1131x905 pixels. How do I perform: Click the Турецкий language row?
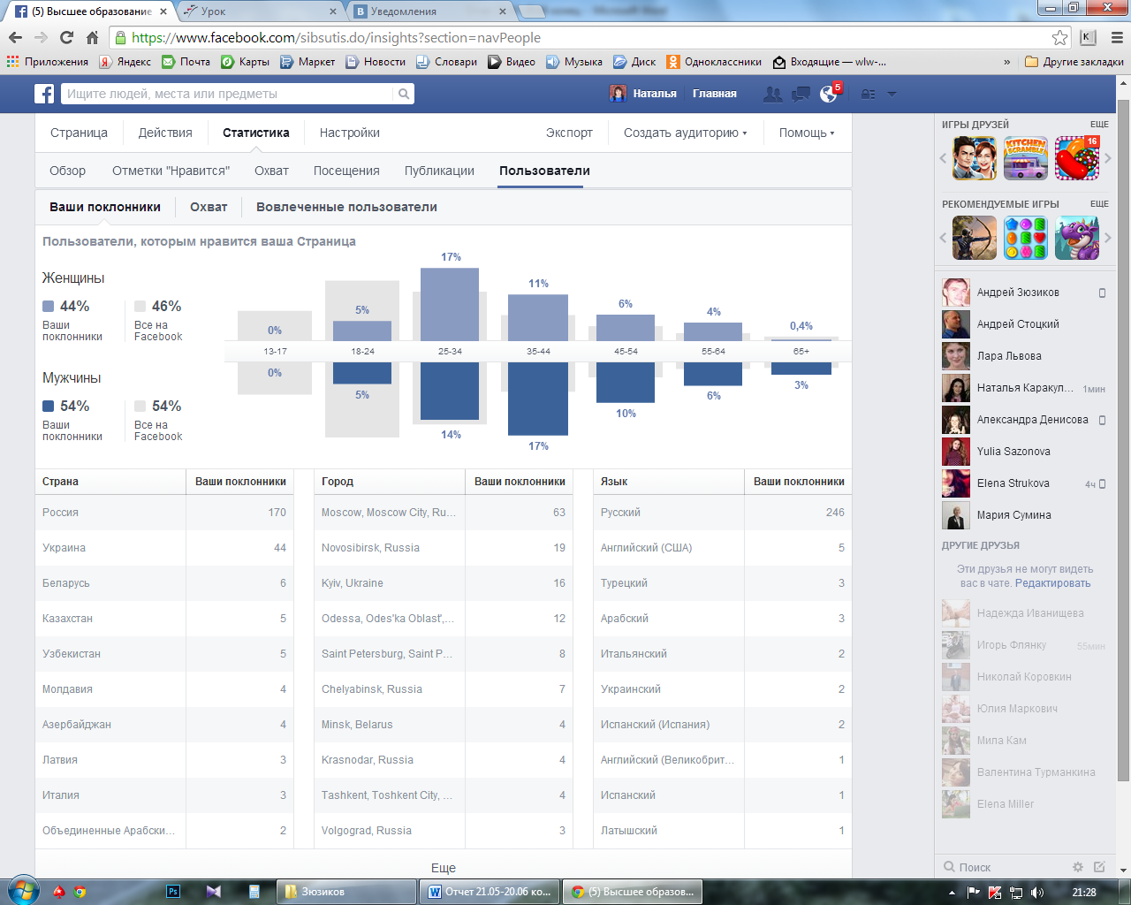click(723, 583)
